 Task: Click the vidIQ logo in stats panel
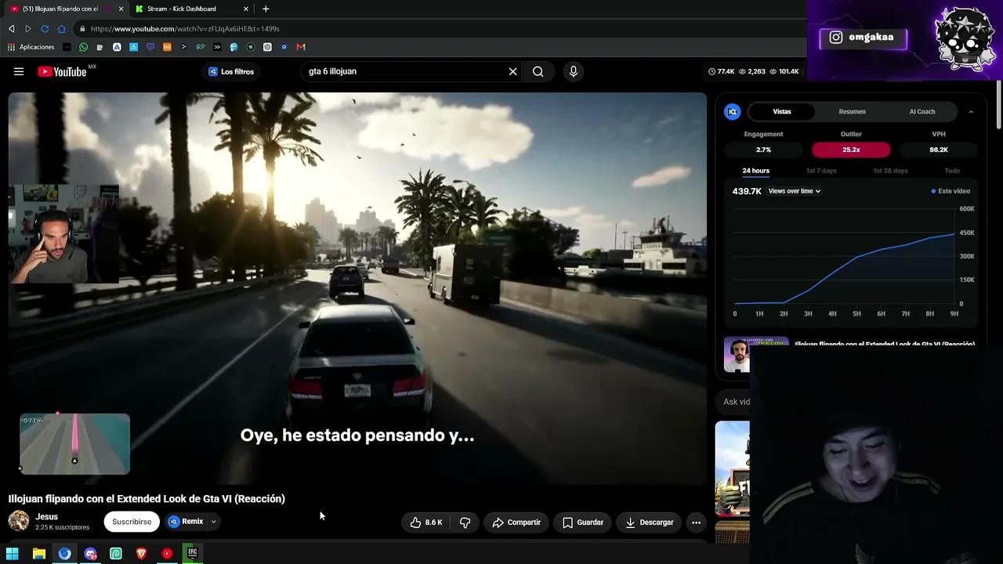coord(732,111)
